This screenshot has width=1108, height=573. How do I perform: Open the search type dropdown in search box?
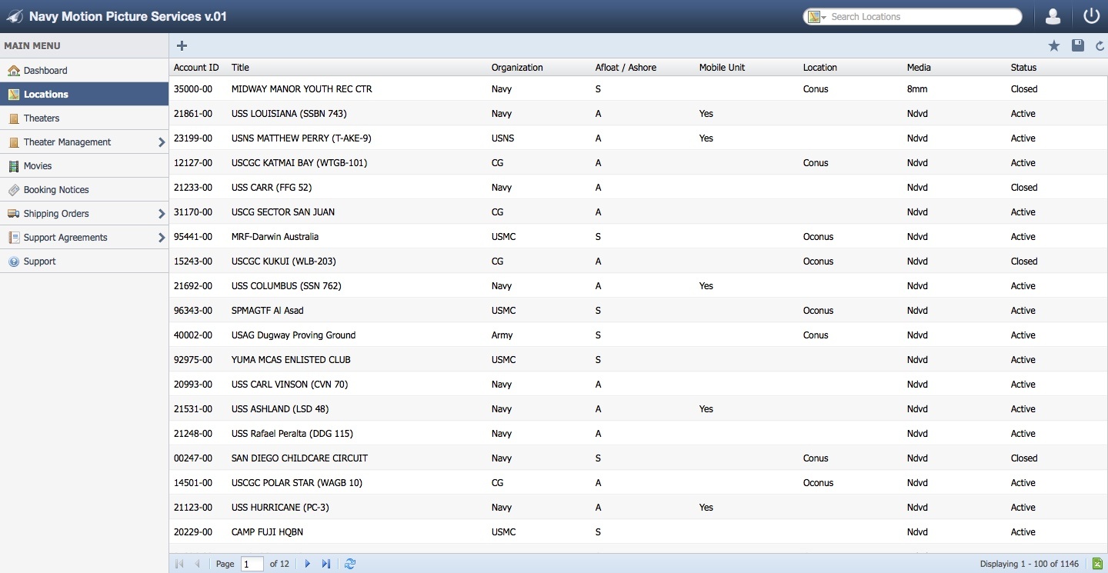tap(817, 17)
